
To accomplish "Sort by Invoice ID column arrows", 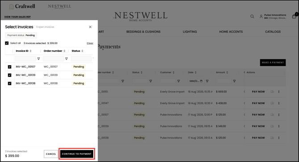I will [30, 51].
